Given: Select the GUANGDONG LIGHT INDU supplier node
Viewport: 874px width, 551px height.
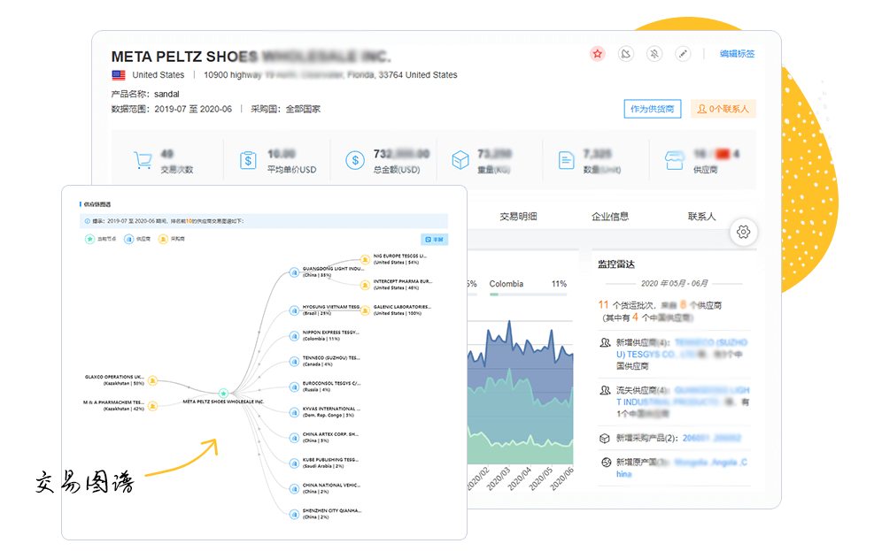Looking at the screenshot, I should click(294, 272).
